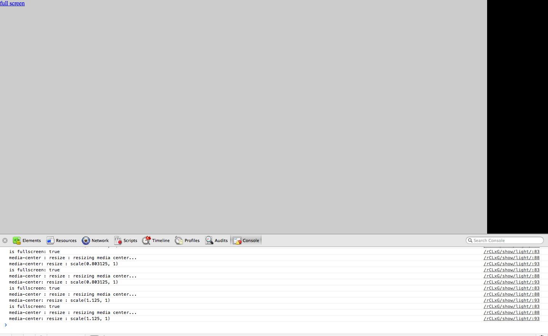Open the Audits panel icon
The height and width of the screenshot is (336, 548).
(x=209, y=240)
